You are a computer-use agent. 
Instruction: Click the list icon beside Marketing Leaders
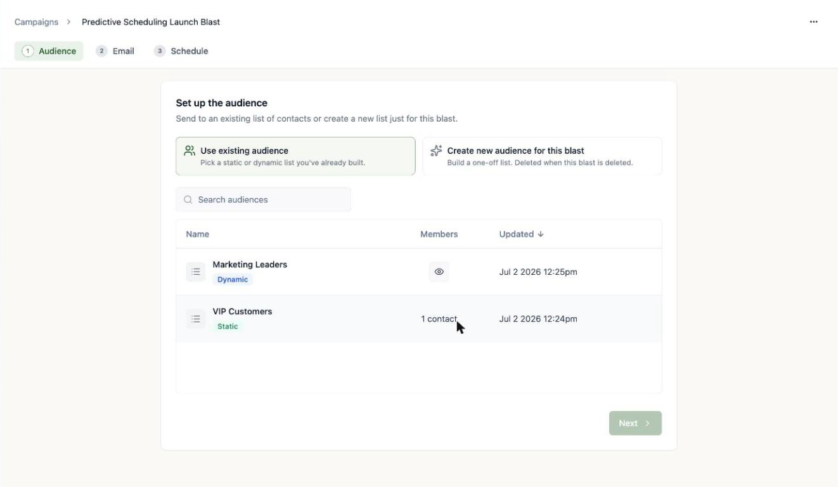tap(196, 272)
